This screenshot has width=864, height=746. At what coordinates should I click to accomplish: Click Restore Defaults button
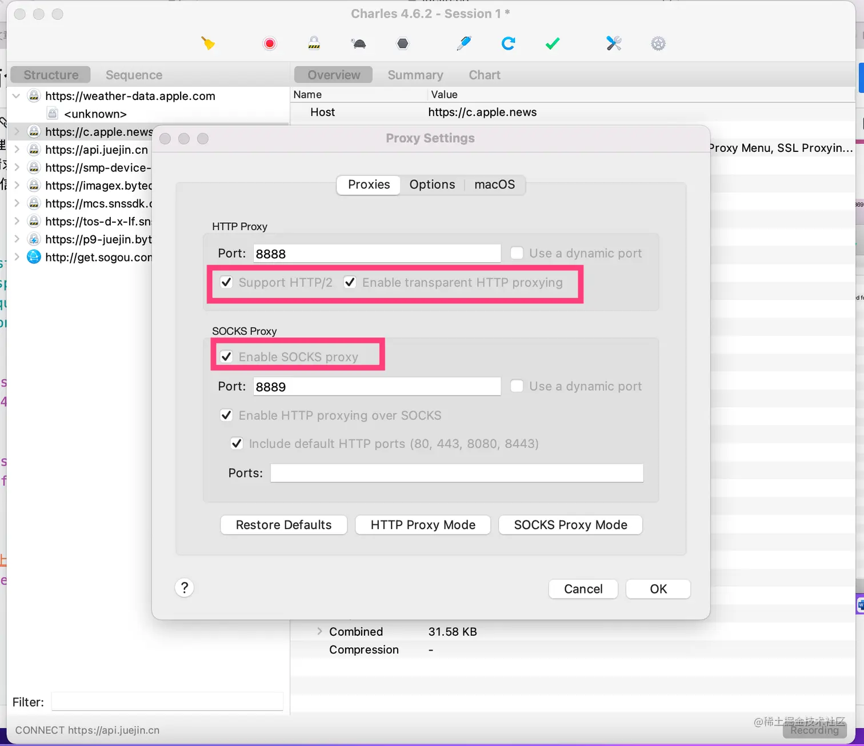283,525
